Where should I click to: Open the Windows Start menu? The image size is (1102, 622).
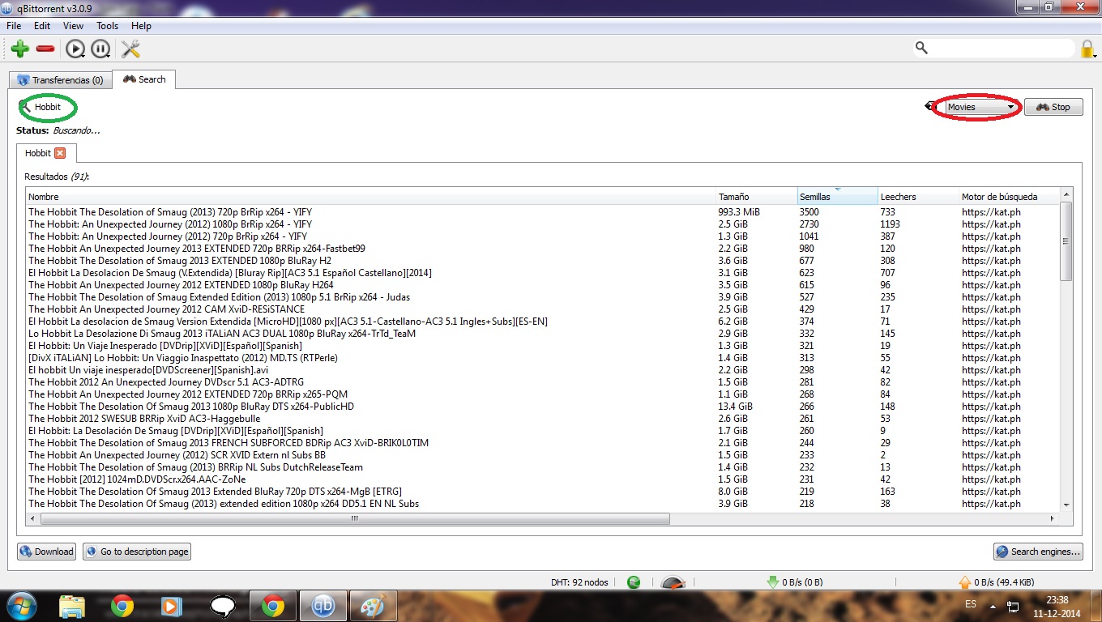point(20,606)
